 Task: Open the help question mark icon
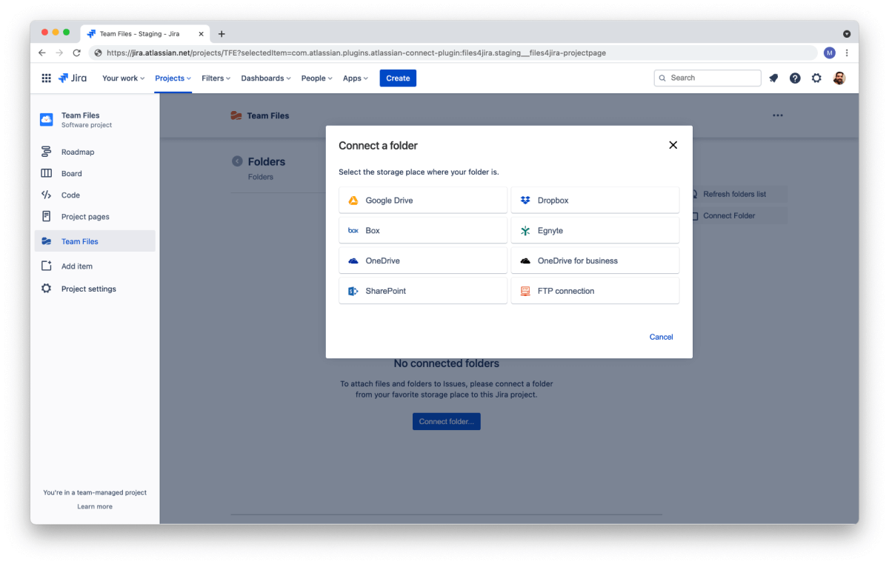tap(795, 78)
